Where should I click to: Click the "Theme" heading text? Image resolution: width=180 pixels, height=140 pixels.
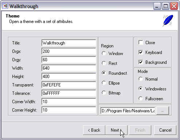[x=12, y=16]
